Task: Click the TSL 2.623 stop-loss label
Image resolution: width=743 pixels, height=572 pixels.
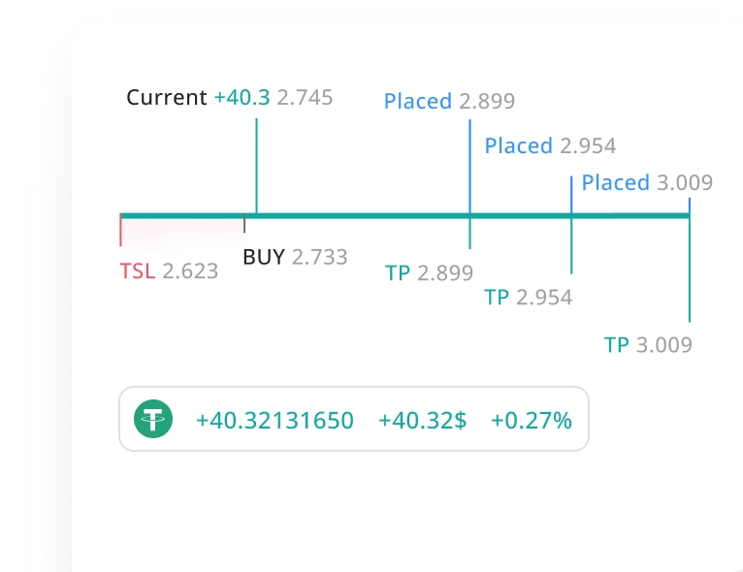Action: 169,270
